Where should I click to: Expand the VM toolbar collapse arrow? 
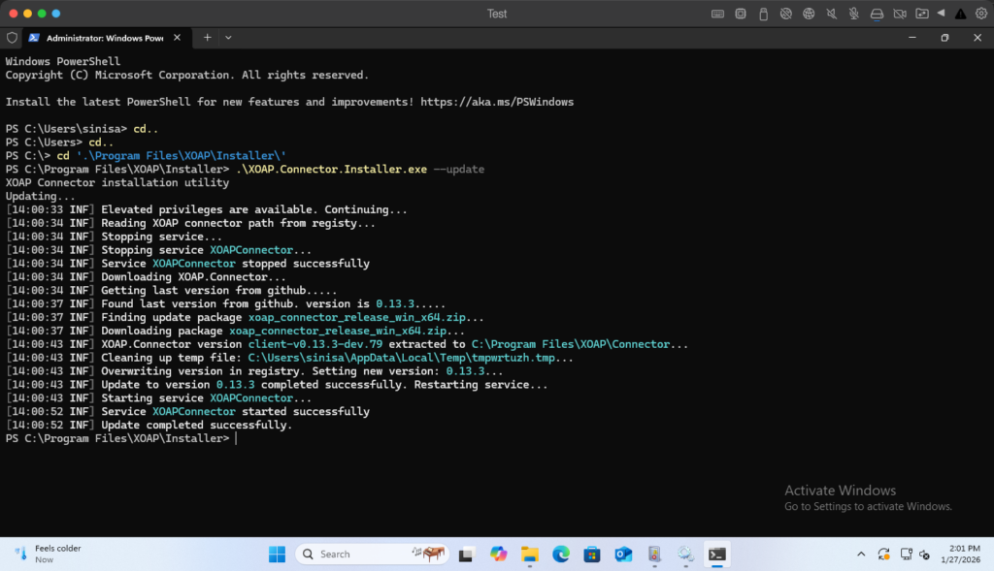pos(941,14)
